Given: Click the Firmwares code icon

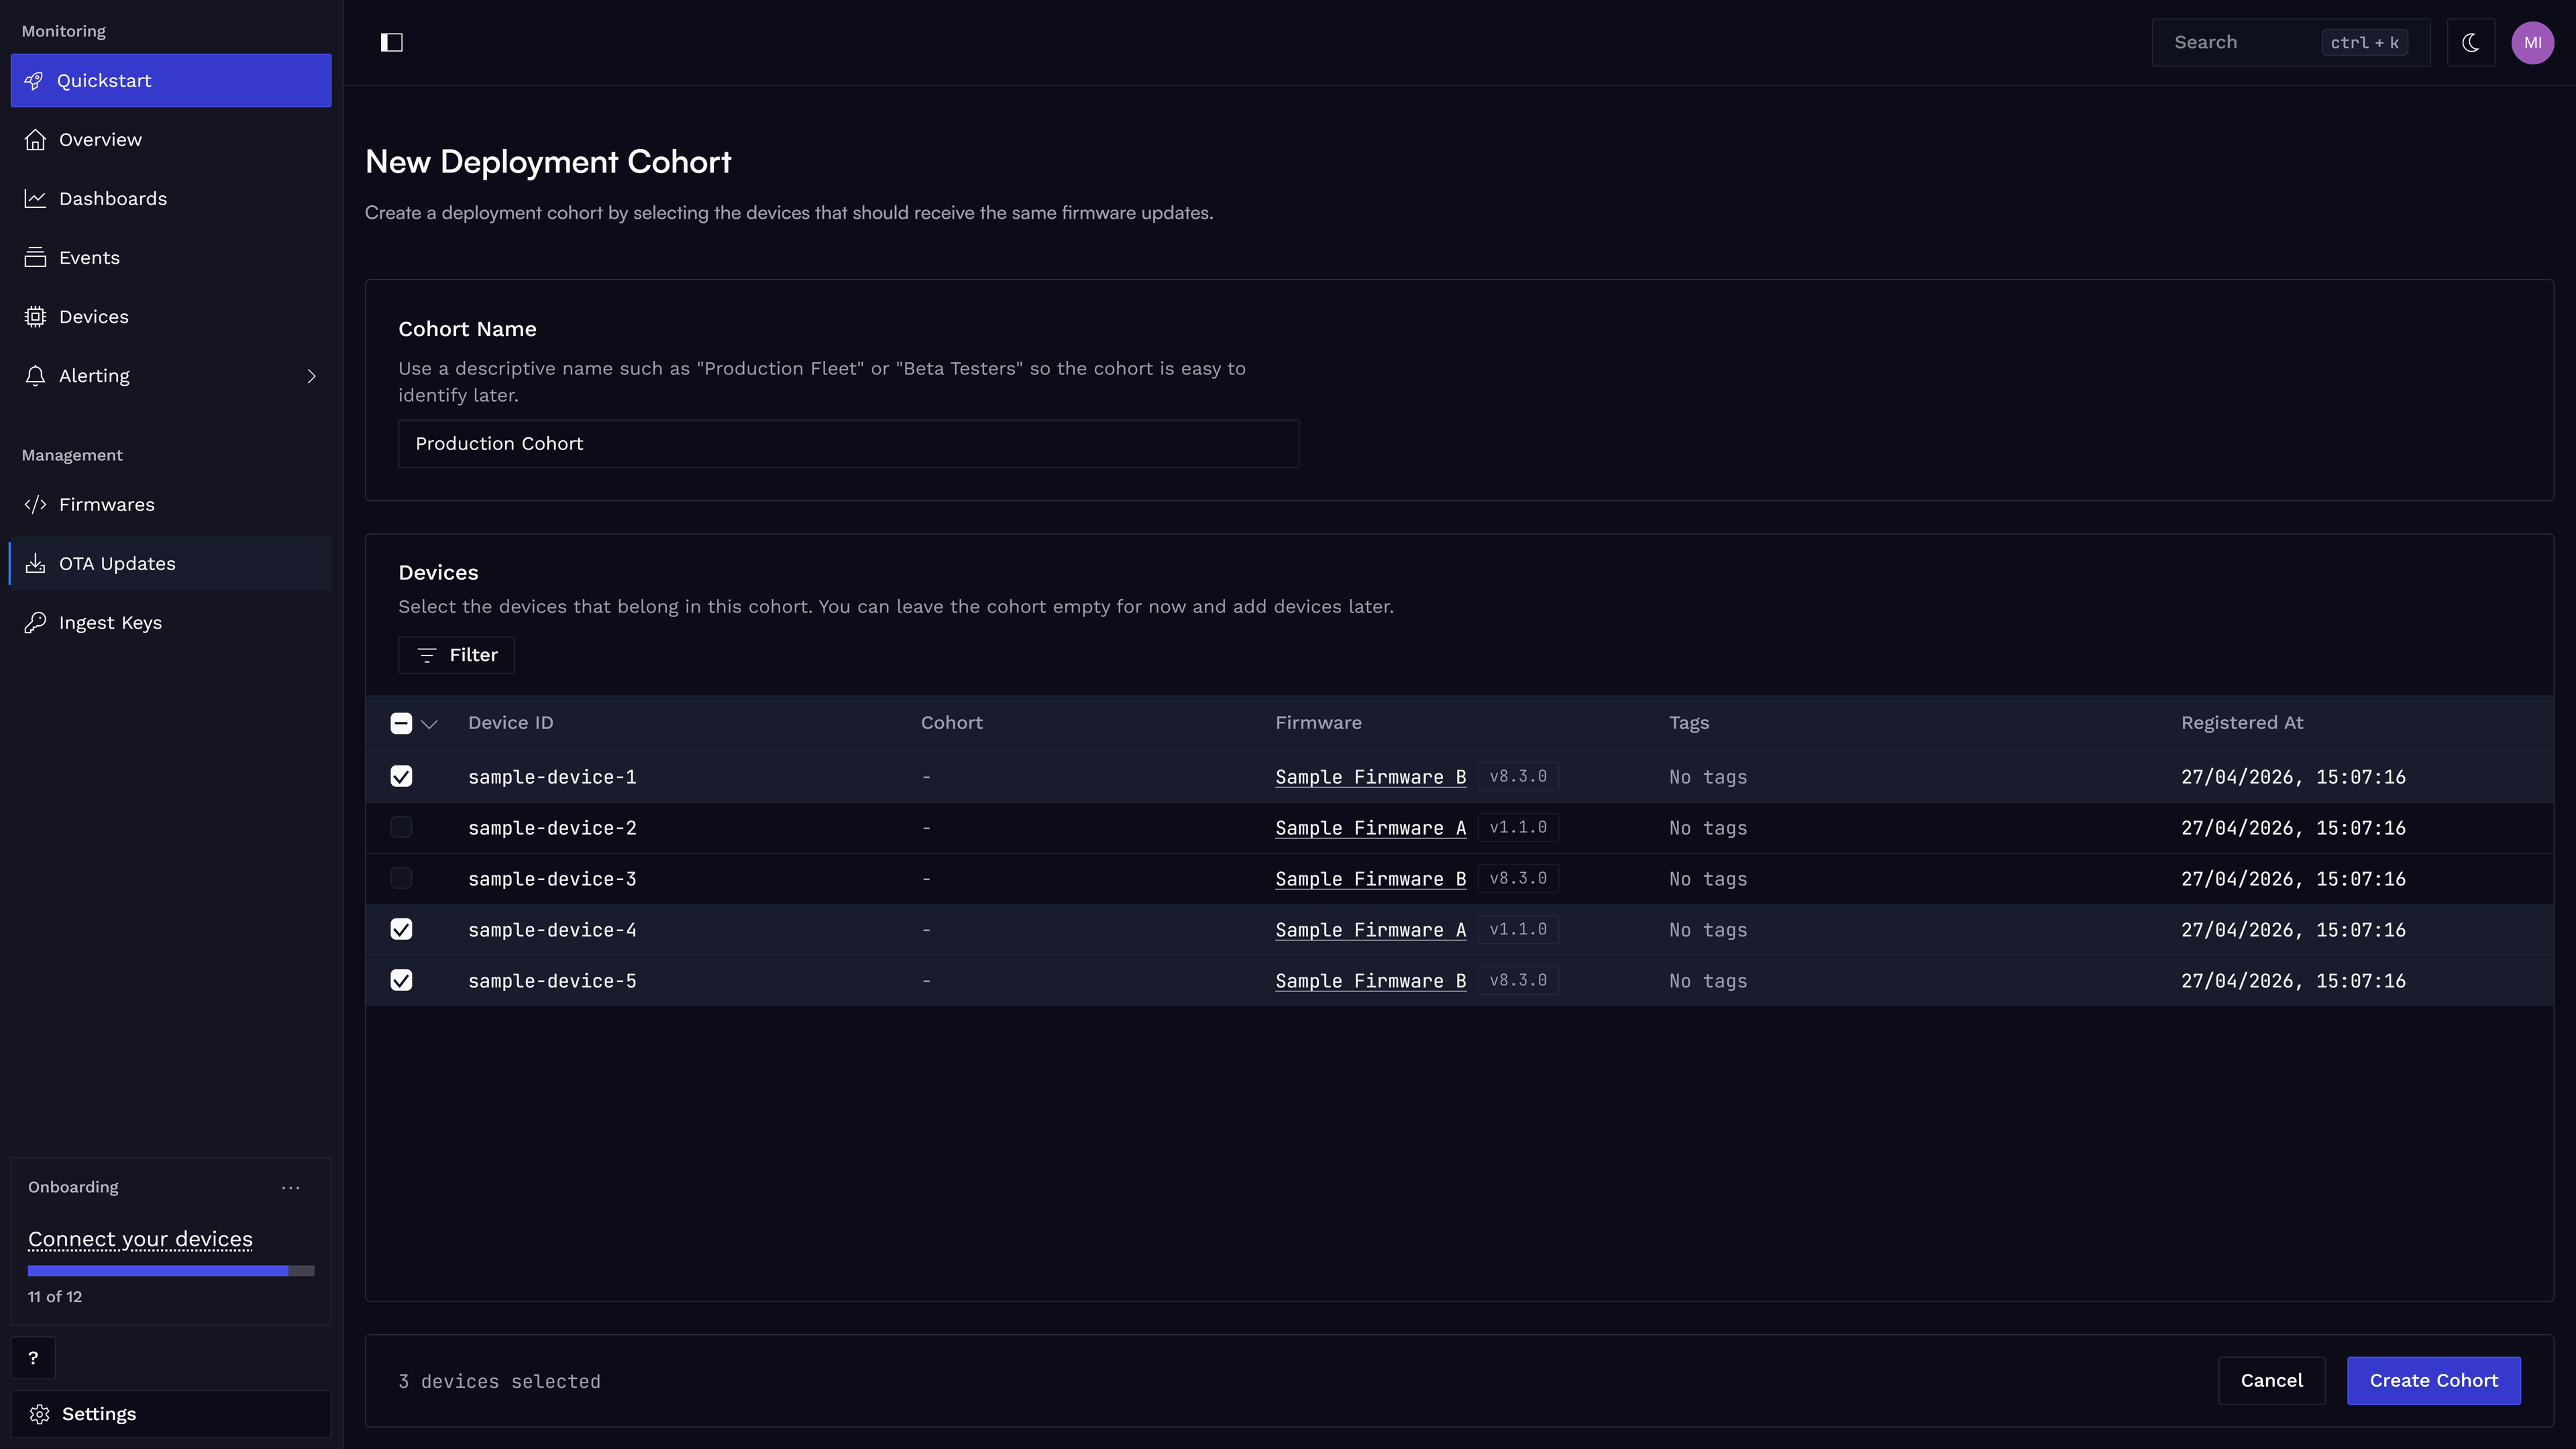Looking at the screenshot, I should (35, 505).
